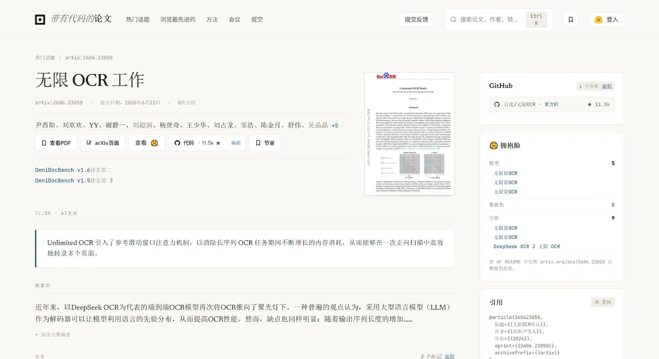
Task: Click the 1 个仓库 count label
Action: 589,86
